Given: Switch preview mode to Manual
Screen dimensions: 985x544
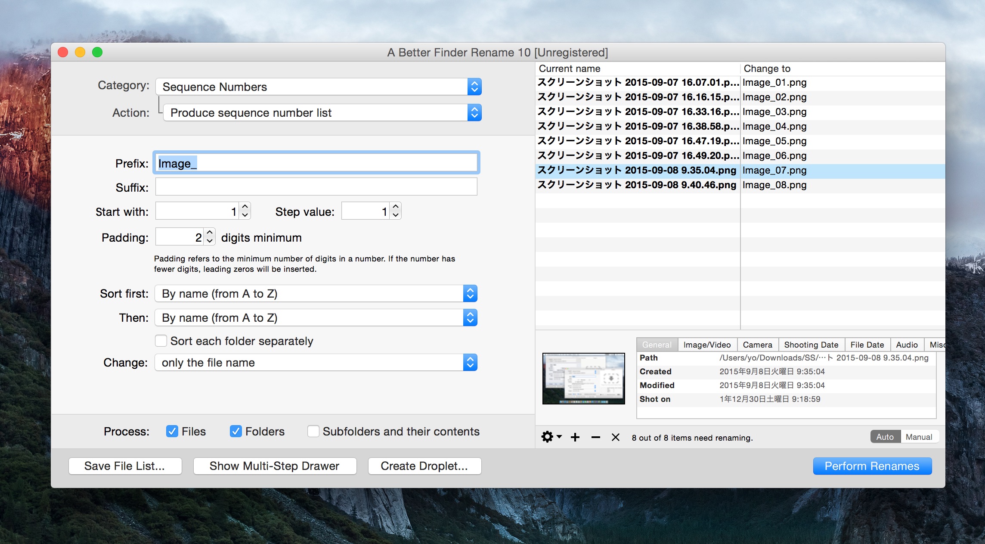Looking at the screenshot, I should point(919,437).
